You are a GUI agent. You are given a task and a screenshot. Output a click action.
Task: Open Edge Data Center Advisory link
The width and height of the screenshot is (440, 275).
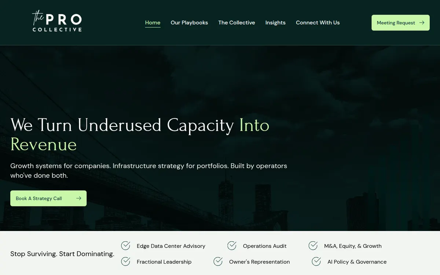point(171,246)
